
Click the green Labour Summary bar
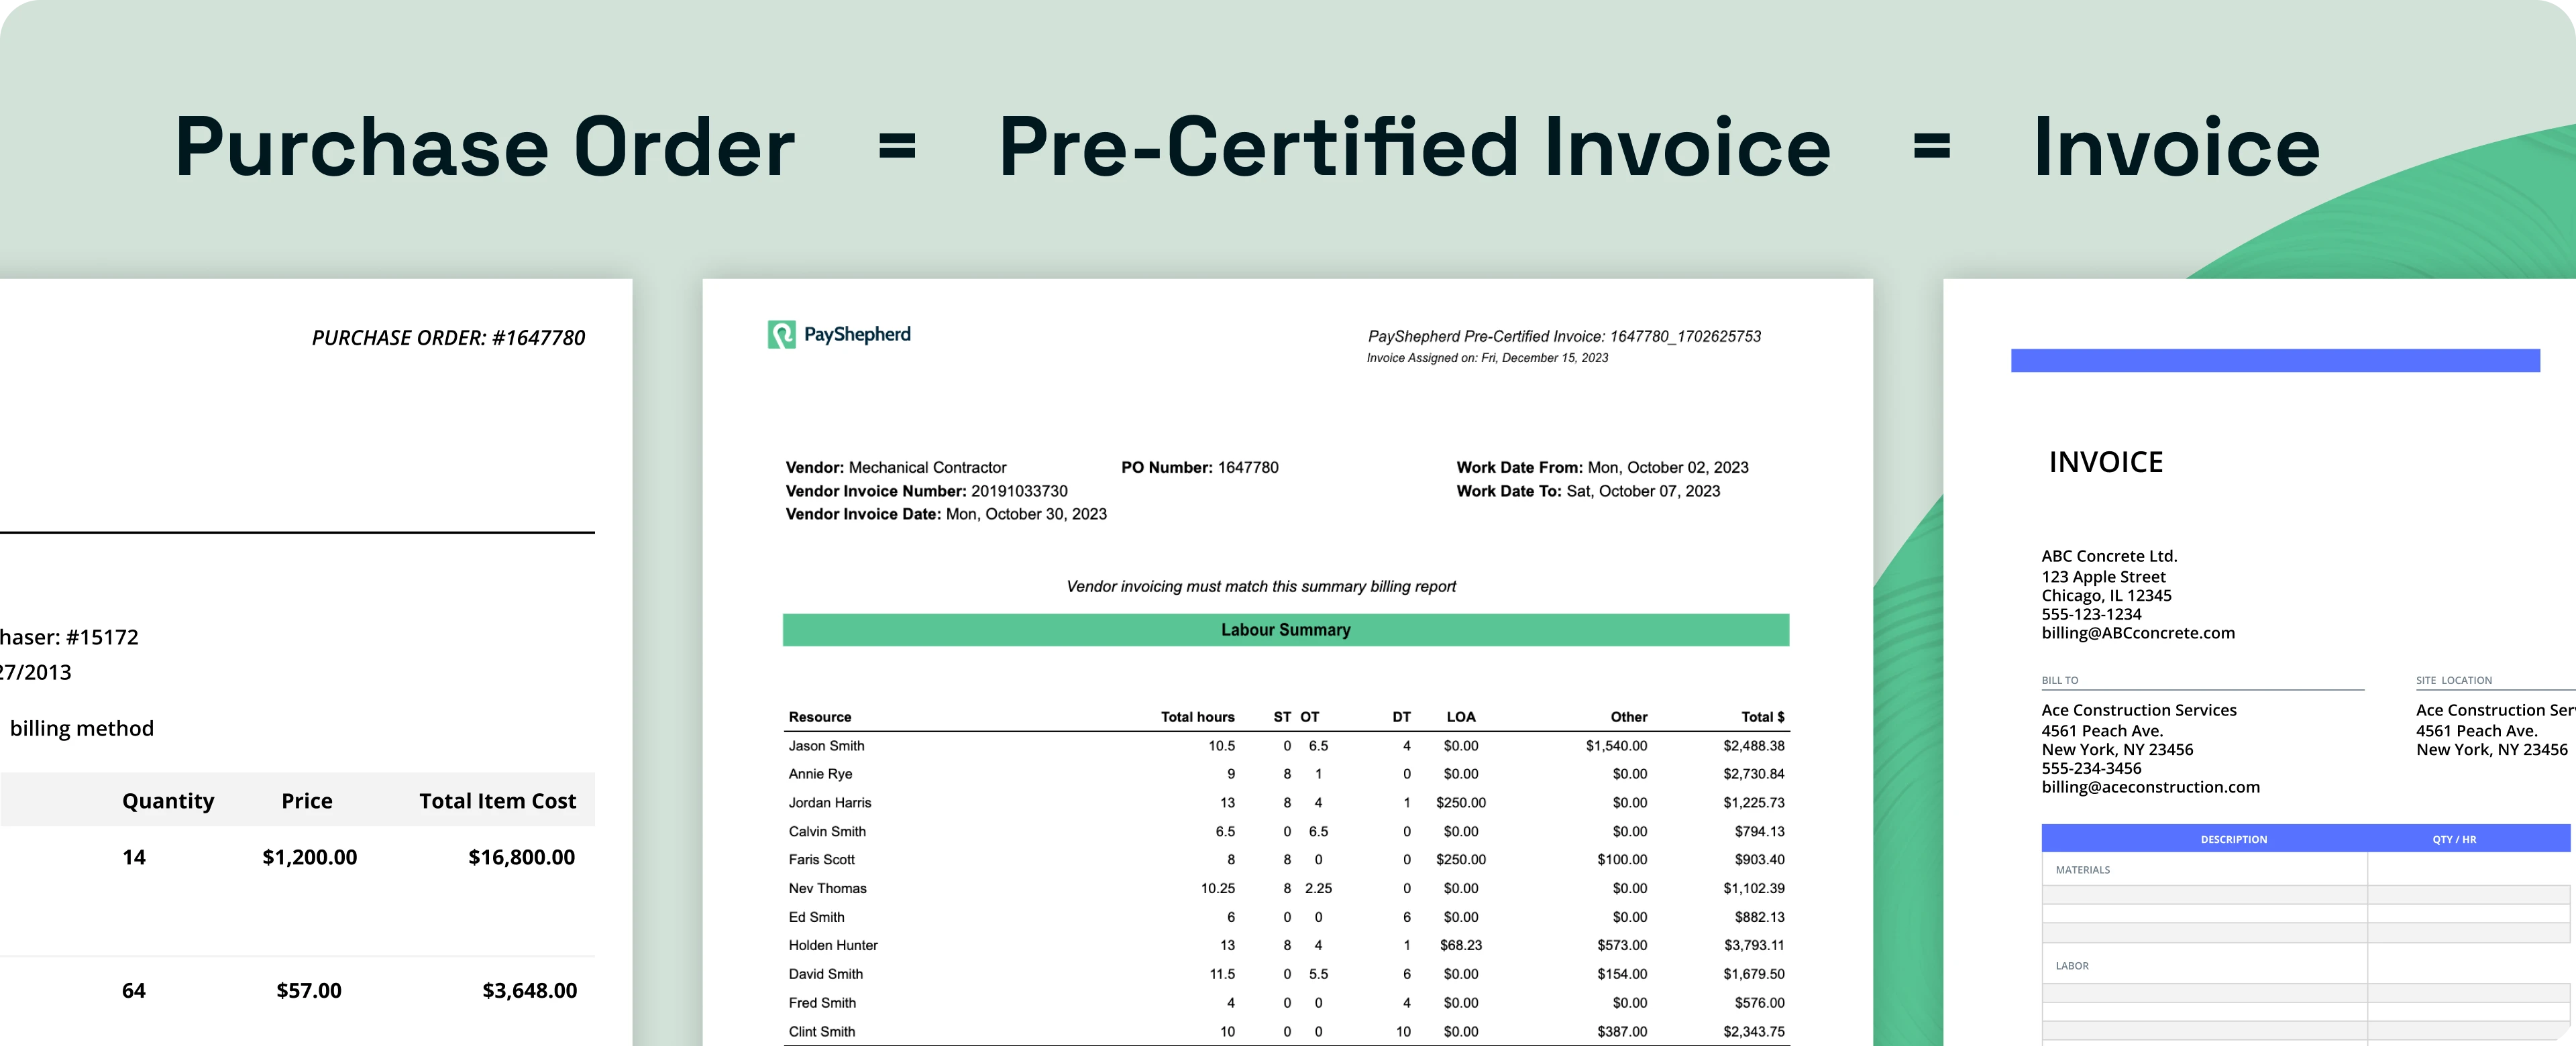coord(1285,630)
